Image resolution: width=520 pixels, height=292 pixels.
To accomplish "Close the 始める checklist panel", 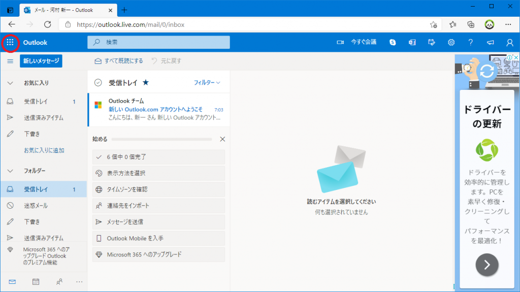I will 222,139.
